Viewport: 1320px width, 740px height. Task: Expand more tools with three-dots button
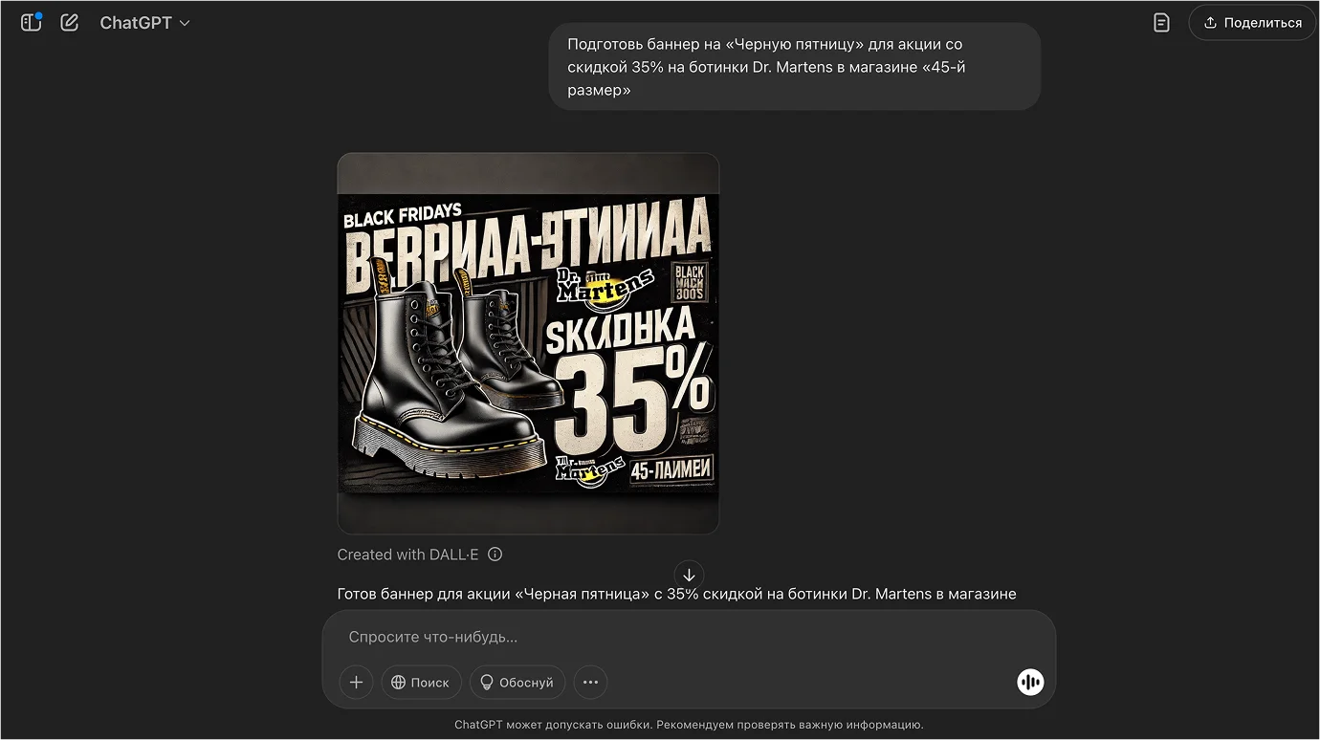click(590, 683)
